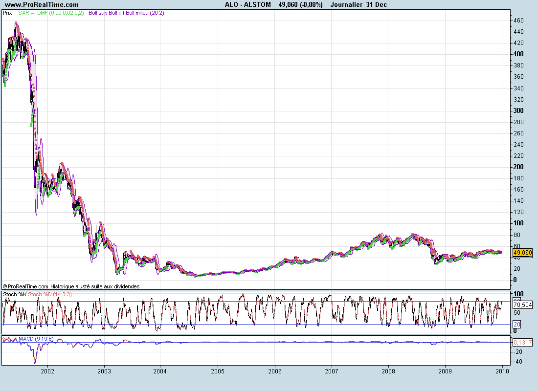This screenshot has width=538, height=391.
Task: Click the 0,1317 MACD value box
Action: click(x=522, y=342)
